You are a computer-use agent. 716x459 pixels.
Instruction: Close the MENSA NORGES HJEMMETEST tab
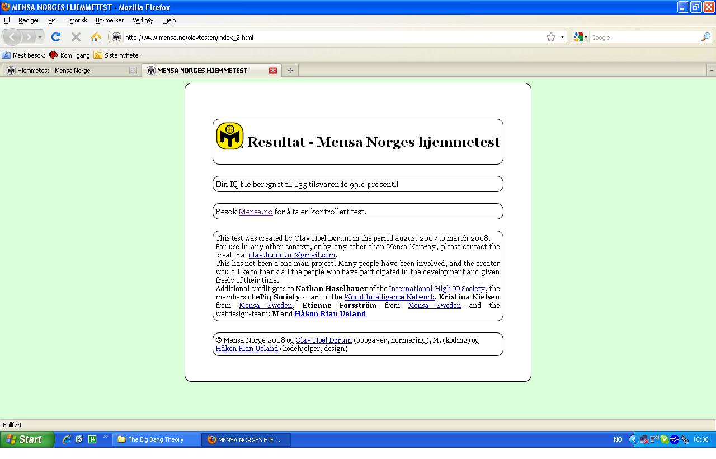(273, 71)
